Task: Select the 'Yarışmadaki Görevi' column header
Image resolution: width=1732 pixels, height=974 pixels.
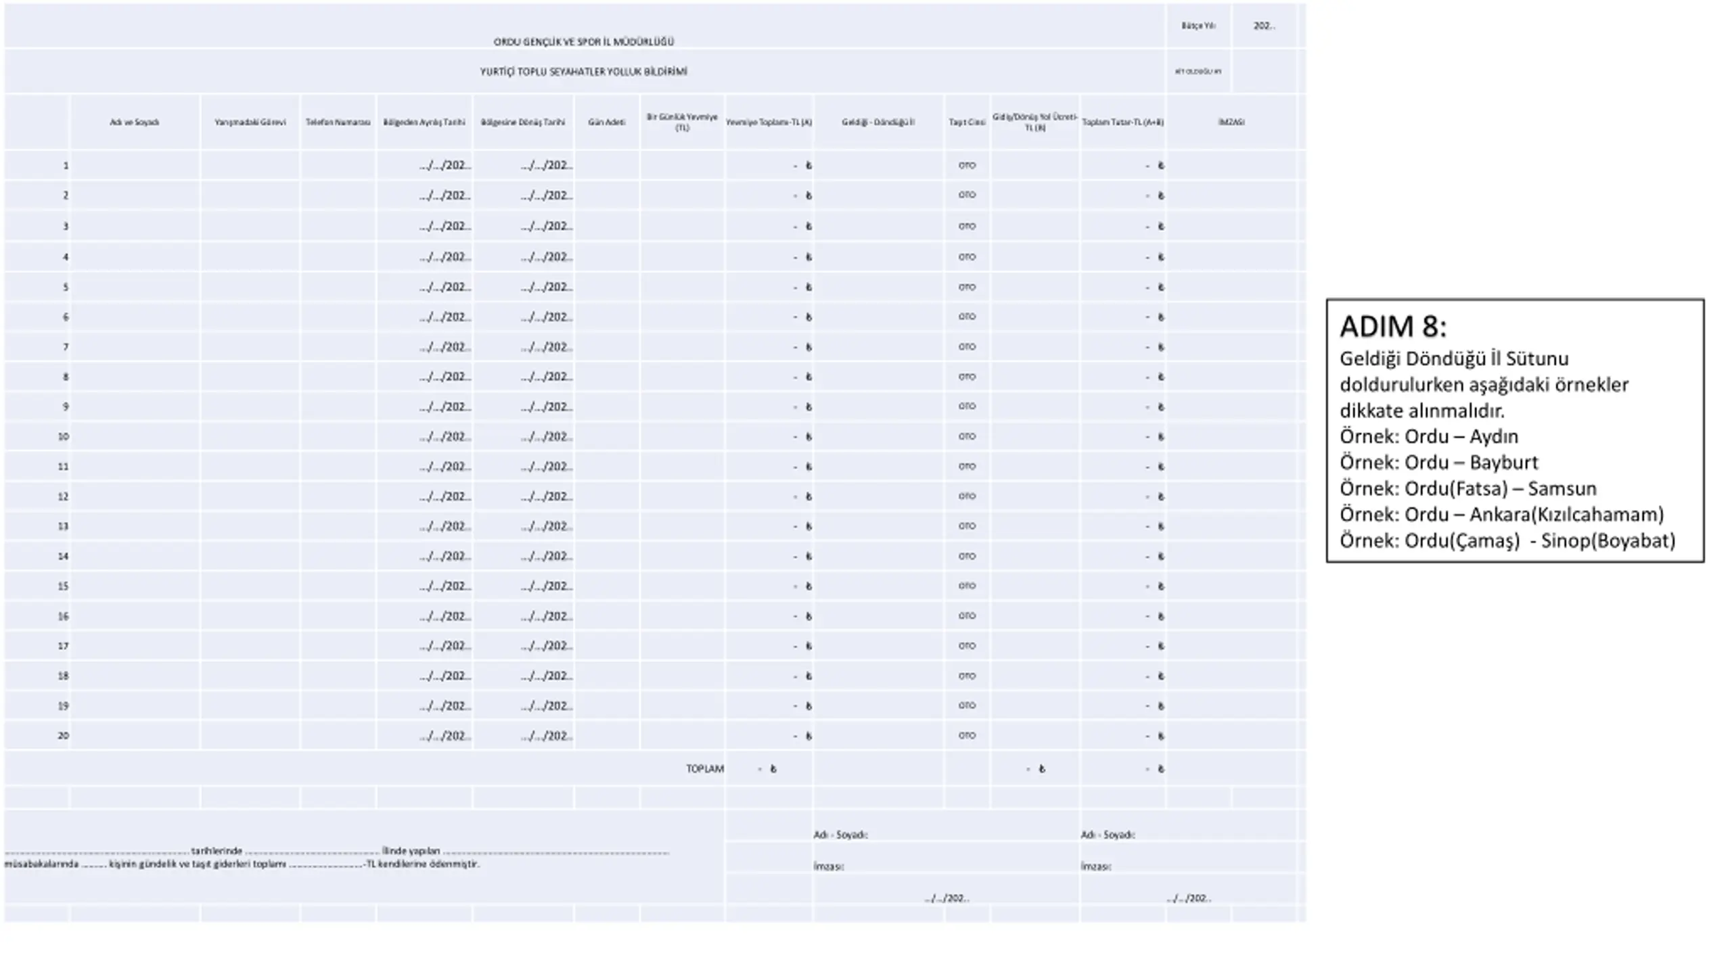Action: [250, 122]
